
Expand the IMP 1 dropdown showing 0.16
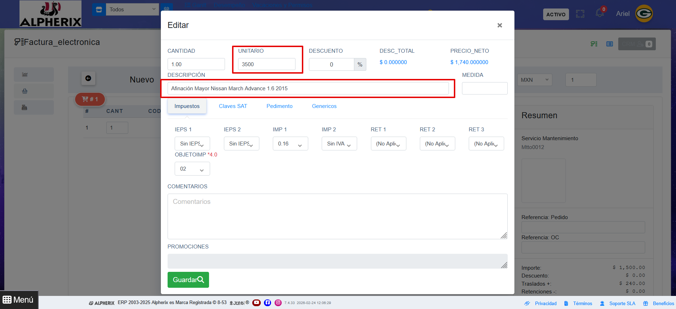click(290, 144)
